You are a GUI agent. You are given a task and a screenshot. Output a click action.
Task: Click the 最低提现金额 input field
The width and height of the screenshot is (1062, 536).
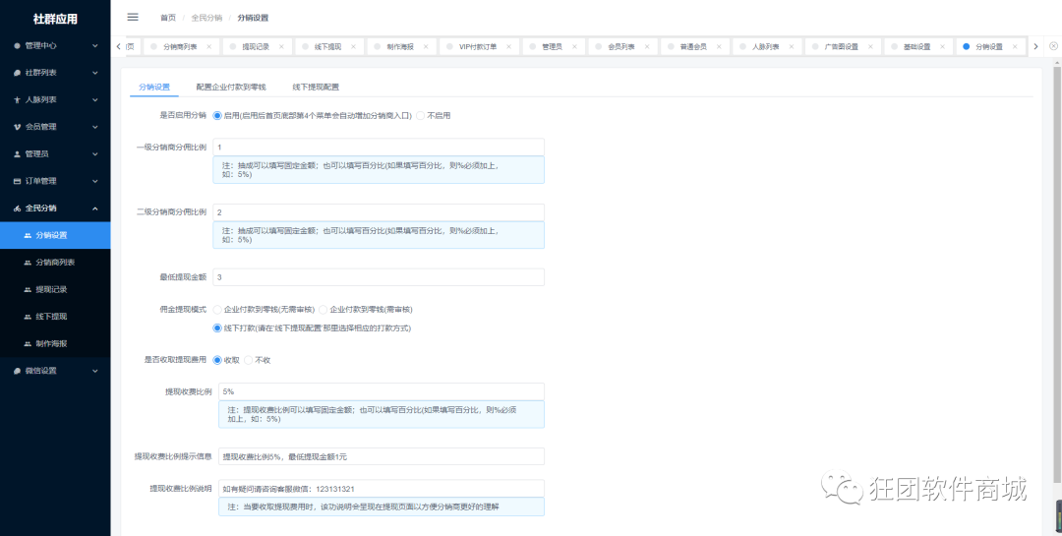[x=379, y=277]
